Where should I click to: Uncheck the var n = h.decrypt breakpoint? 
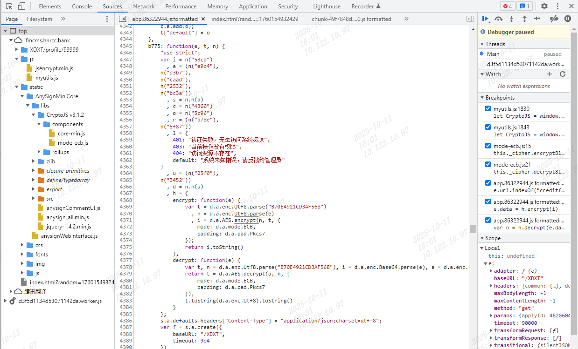pyautogui.click(x=488, y=221)
